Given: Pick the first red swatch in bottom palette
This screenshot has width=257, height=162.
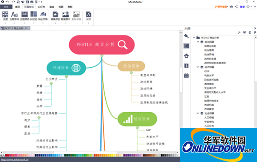Looking at the screenshot, I should tap(6, 155).
